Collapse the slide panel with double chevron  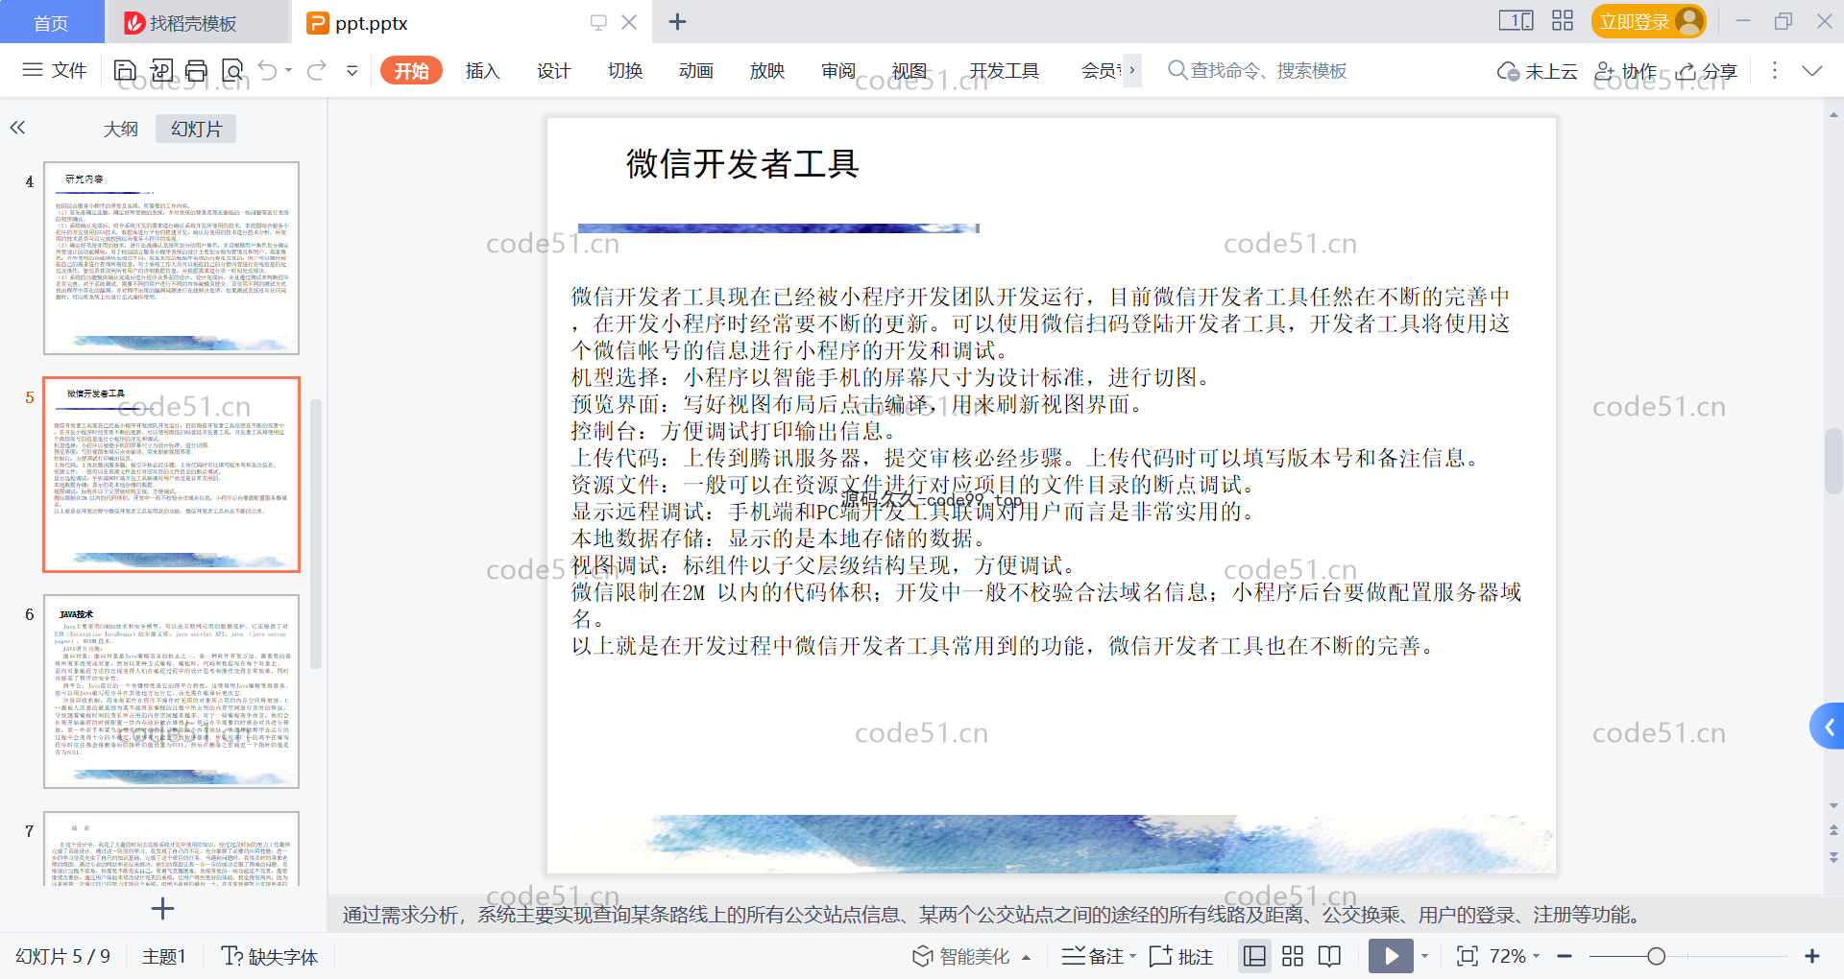(17, 128)
